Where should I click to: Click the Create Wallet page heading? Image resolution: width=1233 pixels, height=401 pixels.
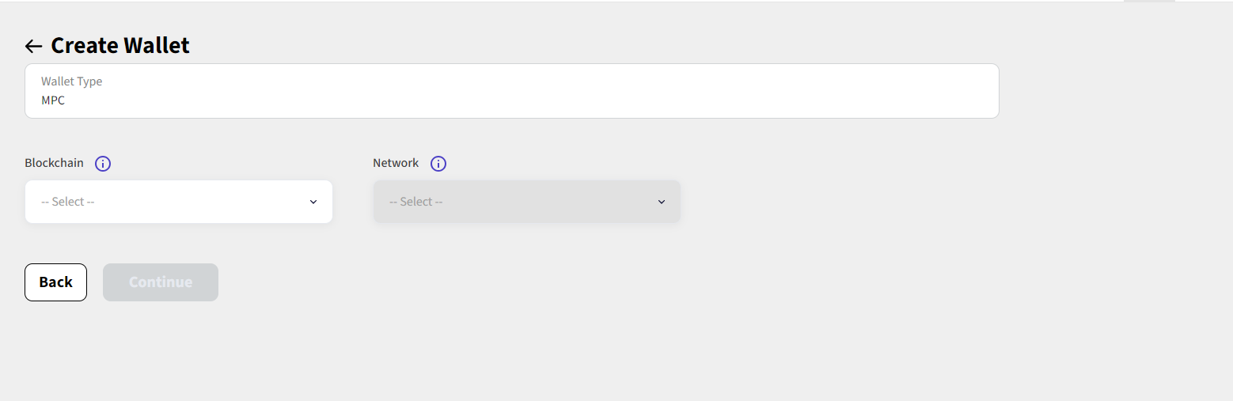pyautogui.click(x=120, y=46)
